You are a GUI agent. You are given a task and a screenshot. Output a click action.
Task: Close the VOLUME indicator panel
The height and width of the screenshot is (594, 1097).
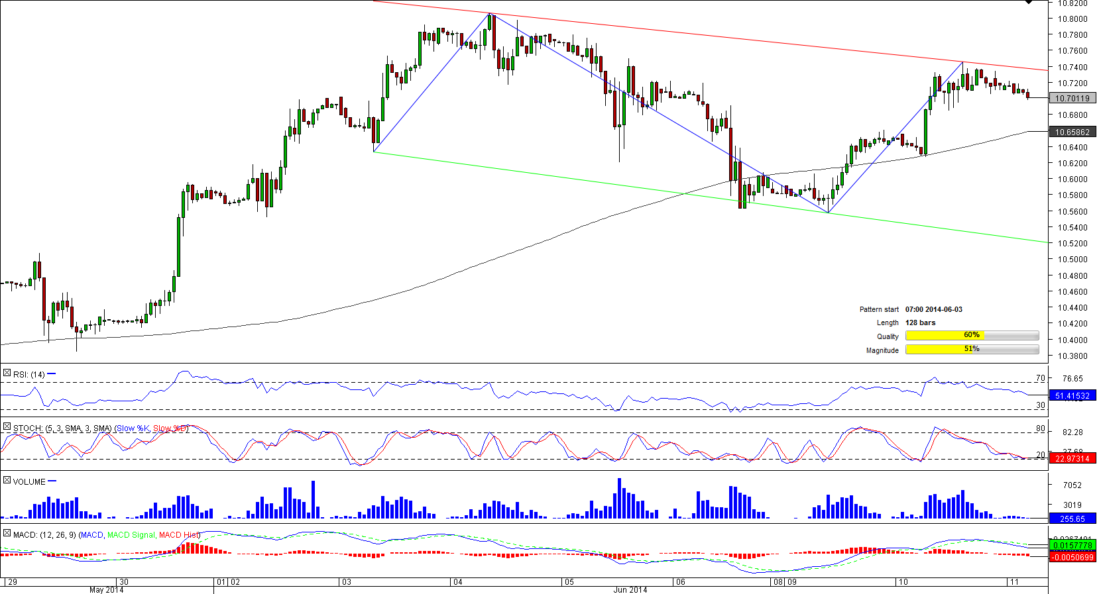(7, 481)
